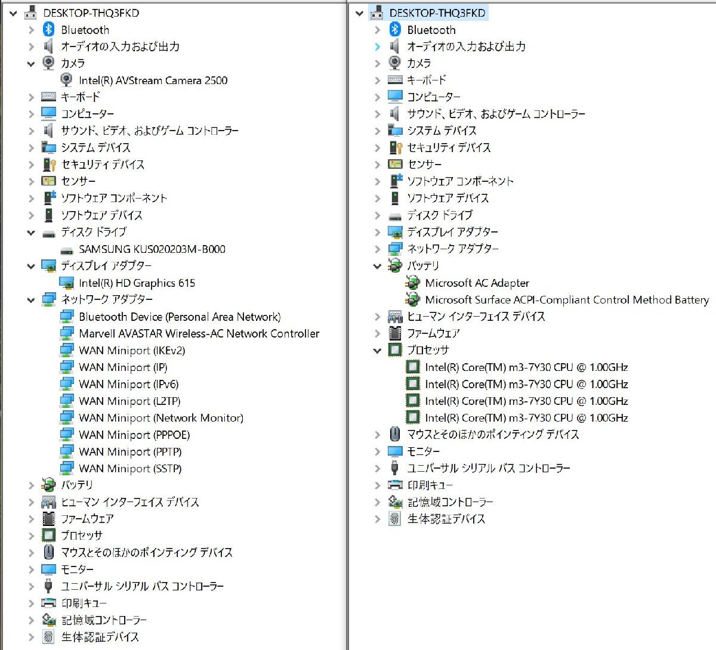The height and width of the screenshot is (650, 716).
Task: Click the first Intel Core m3-7Y30 processor icon
Action: coord(413,367)
